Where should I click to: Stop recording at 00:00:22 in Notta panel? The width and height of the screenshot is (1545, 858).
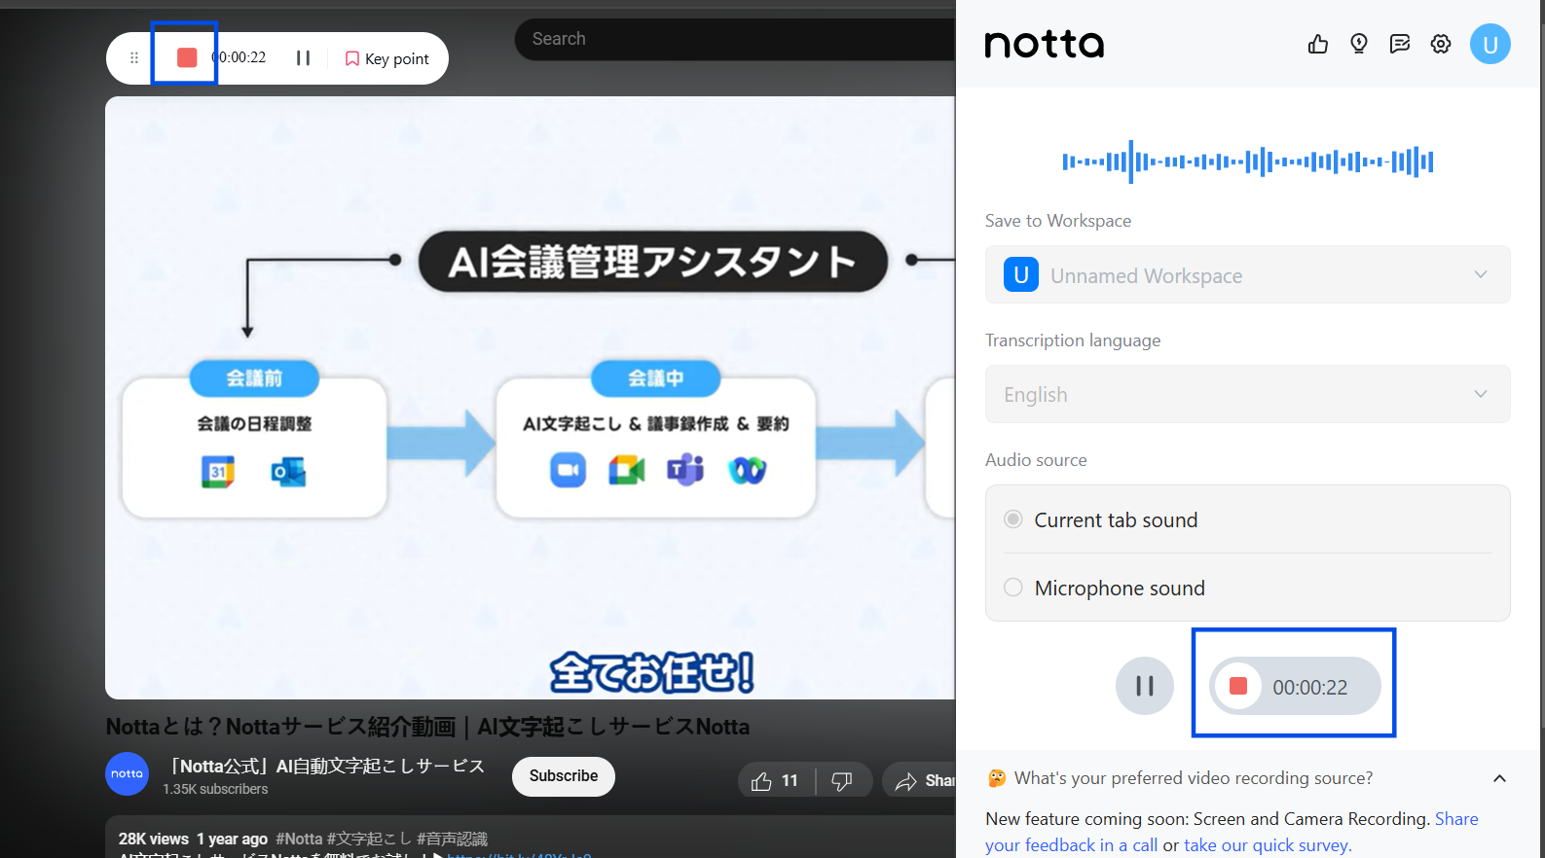1294,686
